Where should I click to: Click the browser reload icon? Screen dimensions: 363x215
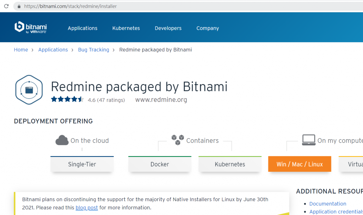pos(6,6)
